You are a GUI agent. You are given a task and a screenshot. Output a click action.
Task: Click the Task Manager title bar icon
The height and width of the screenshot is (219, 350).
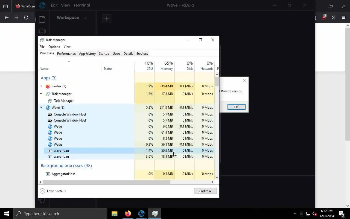[42, 40]
